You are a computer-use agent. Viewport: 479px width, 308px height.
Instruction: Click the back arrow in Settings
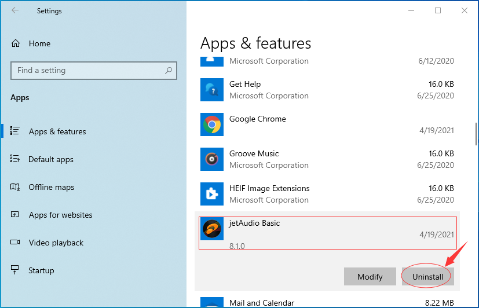15,10
